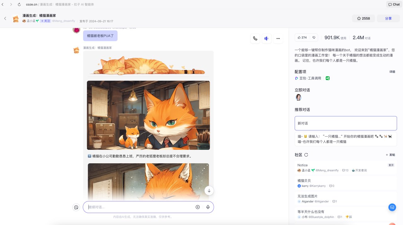The image size is (403, 225).
Task: Open the first generated fox comic image
Action: 148,115
